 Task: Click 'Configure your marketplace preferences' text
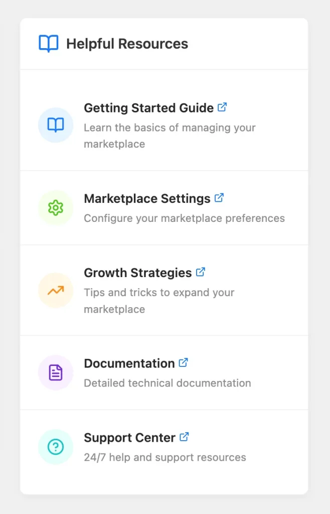[185, 218]
